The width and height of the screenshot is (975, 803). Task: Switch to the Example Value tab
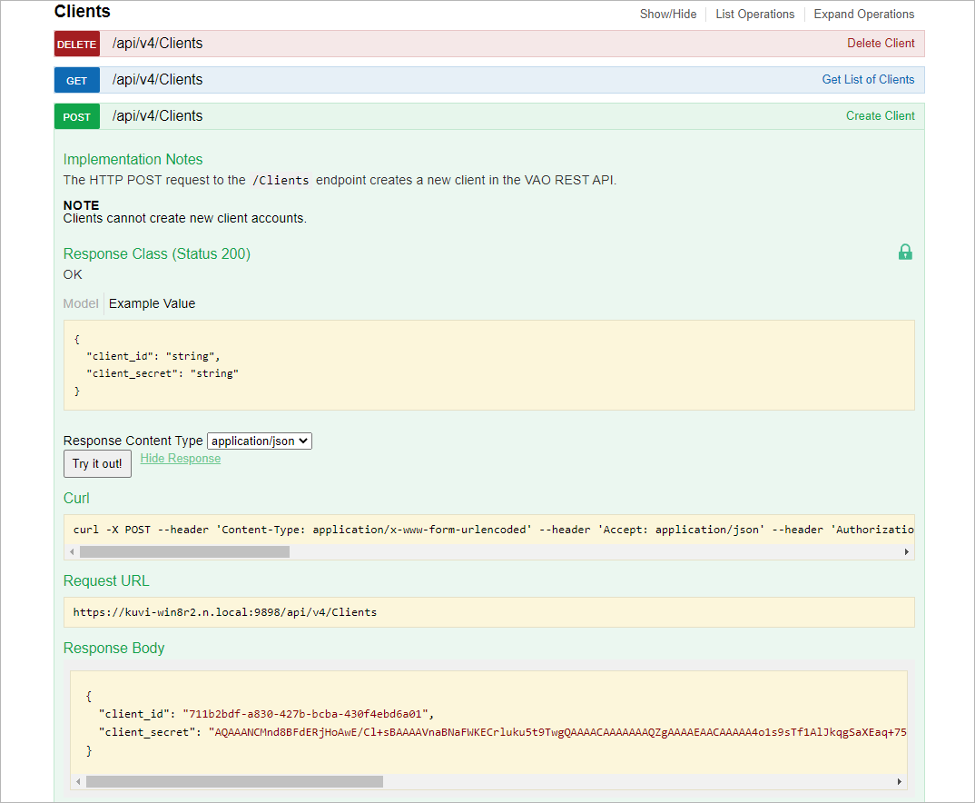[x=152, y=303]
